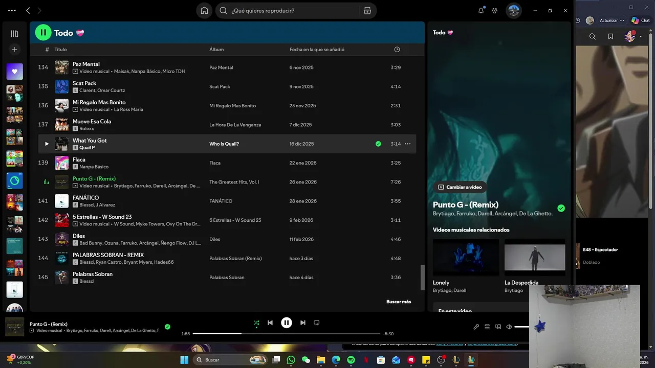The image size is (655, 368).
Task: Pause playback in the bottom player
Action: [287, 323]
